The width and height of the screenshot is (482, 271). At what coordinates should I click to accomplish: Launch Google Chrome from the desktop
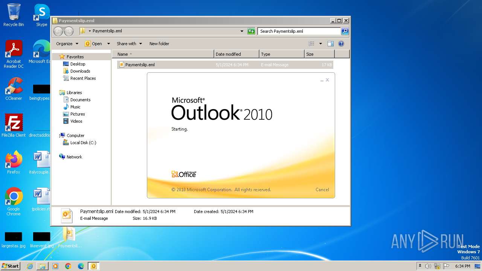click(x=14, y=202)
